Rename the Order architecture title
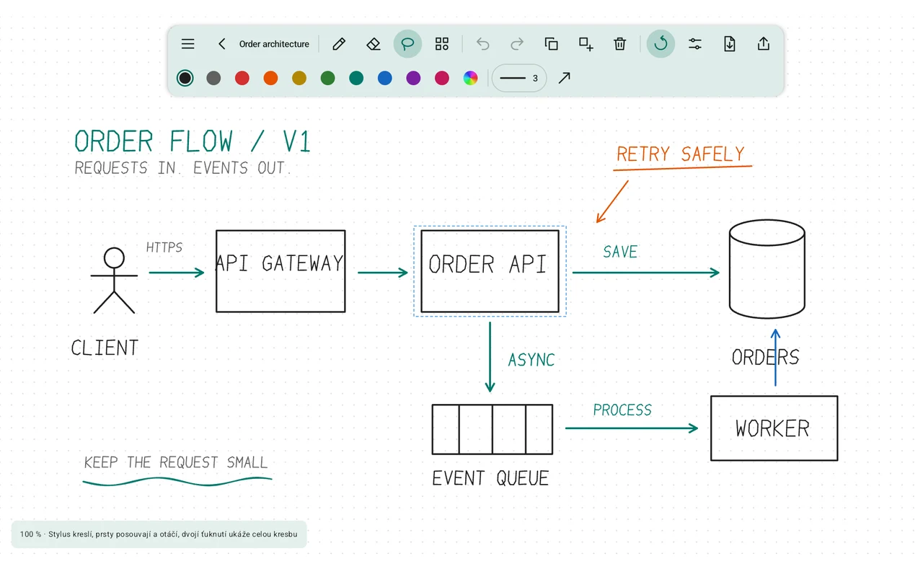 [274, 44]
